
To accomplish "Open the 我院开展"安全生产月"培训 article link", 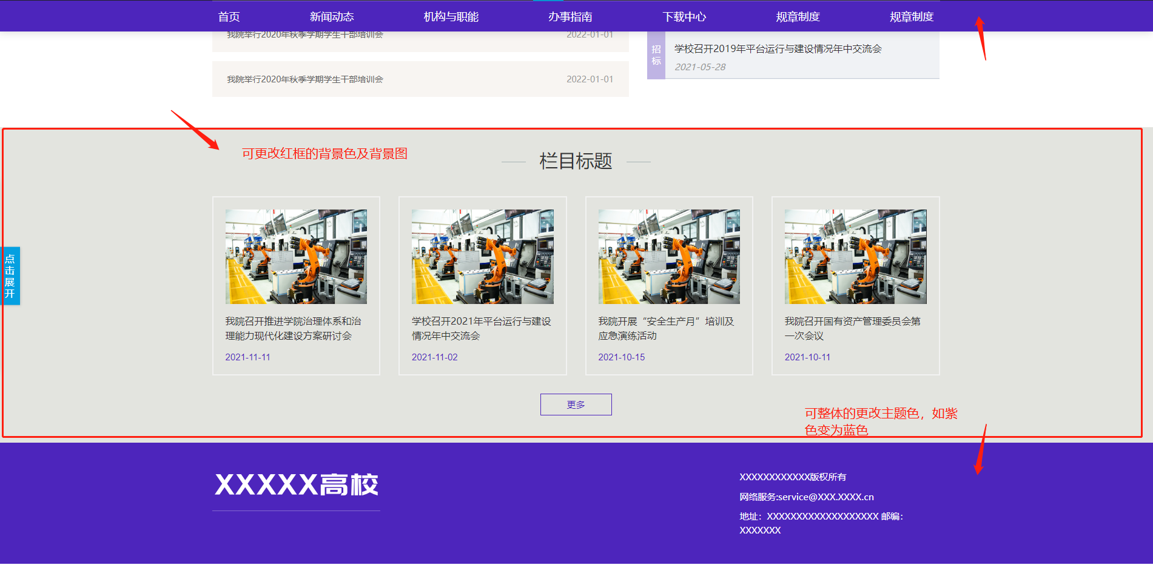I will 665,328.
